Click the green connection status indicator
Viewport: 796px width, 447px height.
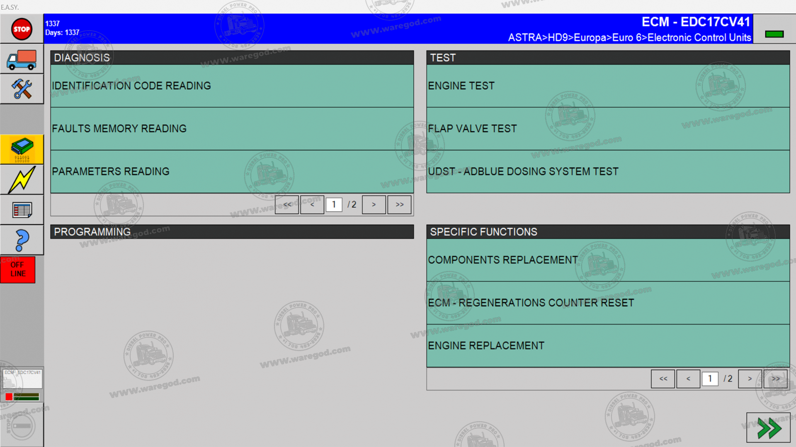(x=774, y=34)
